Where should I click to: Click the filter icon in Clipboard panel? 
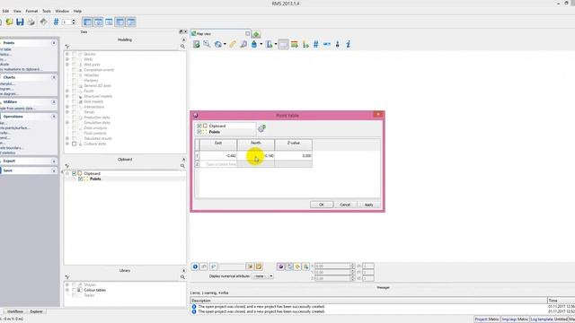click(x=67, y=166)
